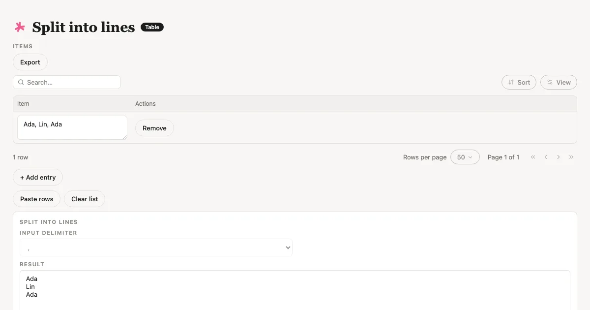The width and height of the screenshot is (590, 310).
Task: Open the View settings
Action: point(559,82)
